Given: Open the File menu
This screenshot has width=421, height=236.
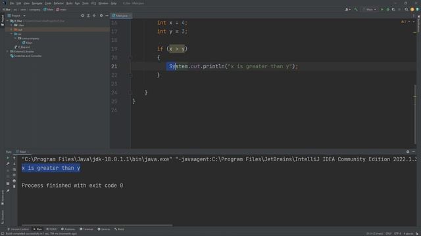Looking at the screenshot, I should (x=12, y=3).
